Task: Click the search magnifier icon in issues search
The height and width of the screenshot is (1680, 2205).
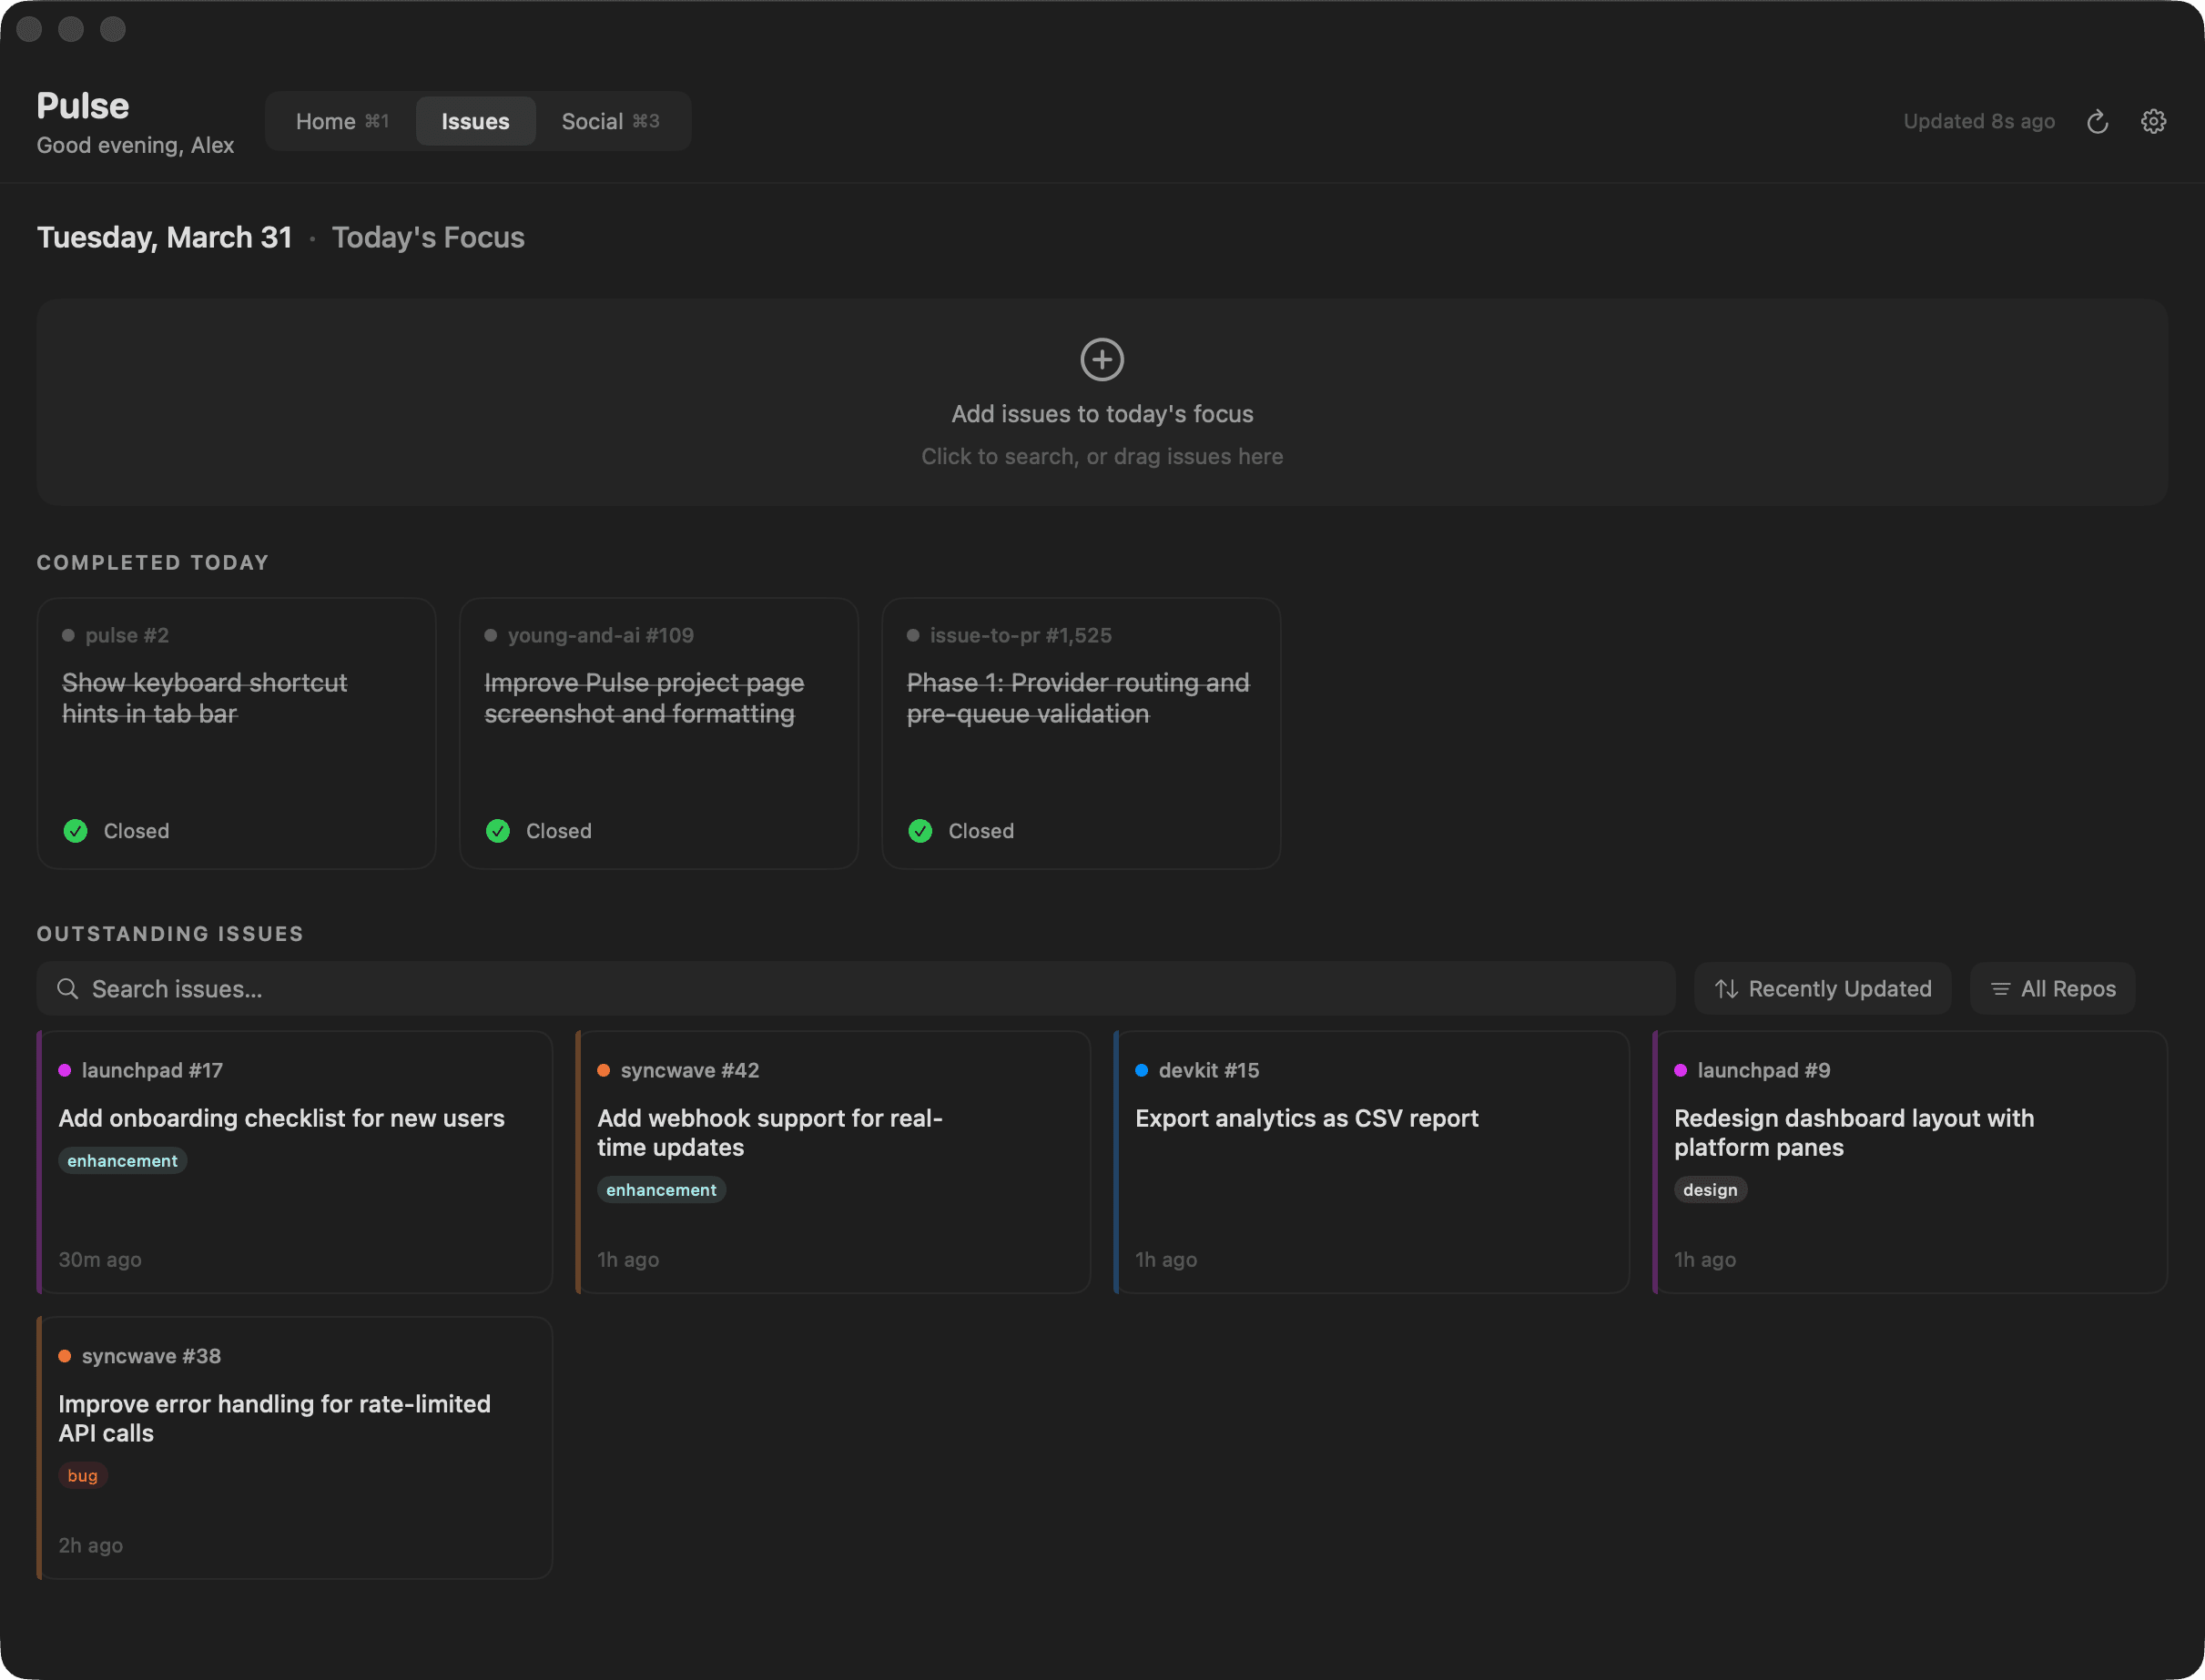Action: coord(67,988)
